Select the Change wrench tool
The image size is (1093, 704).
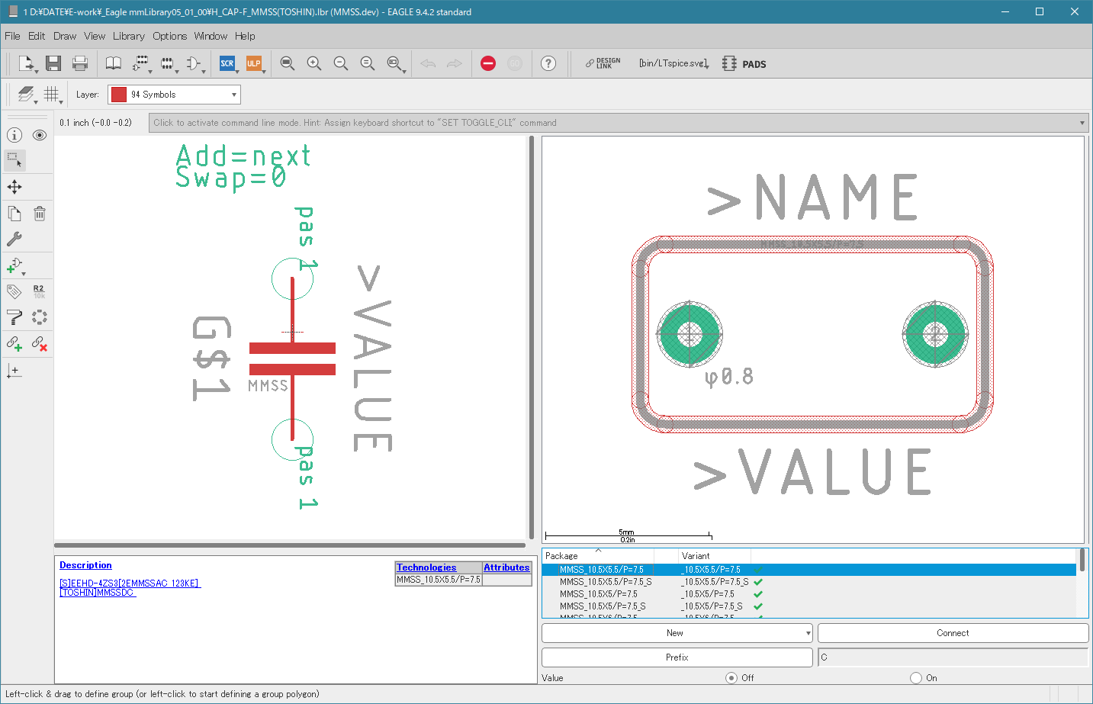(x=14, y=239)
